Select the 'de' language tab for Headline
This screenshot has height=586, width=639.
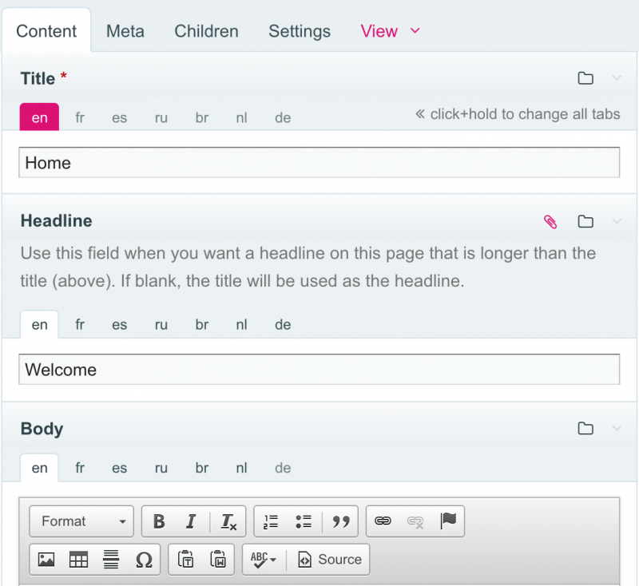click(x=283, y=324)
